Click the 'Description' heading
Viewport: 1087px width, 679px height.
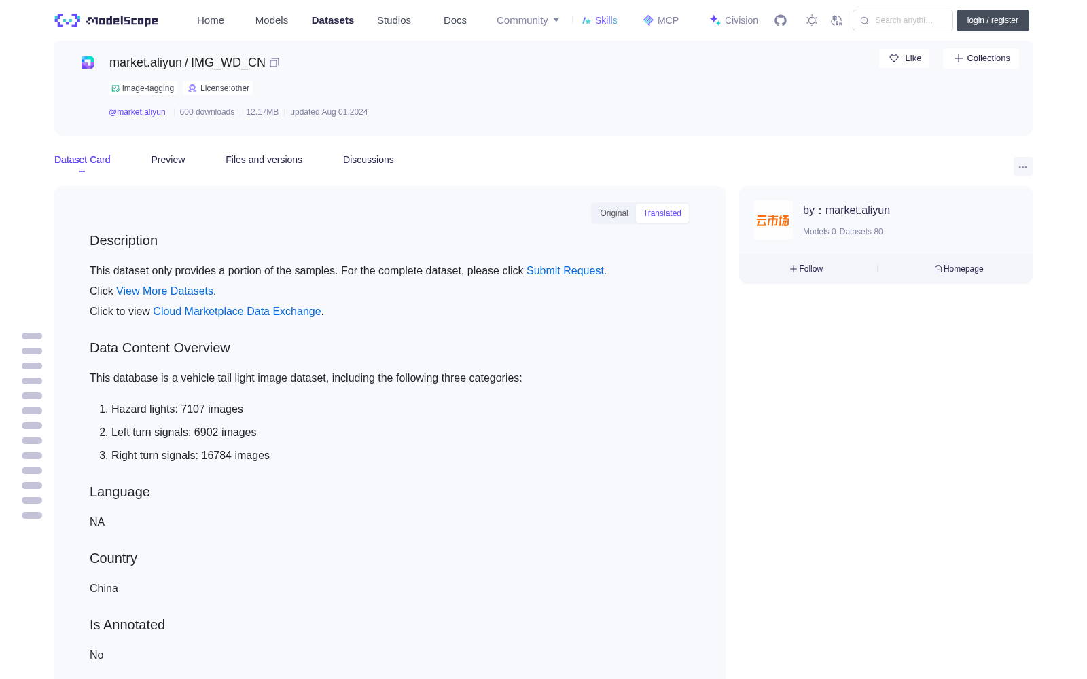click(x=124, y=240)
